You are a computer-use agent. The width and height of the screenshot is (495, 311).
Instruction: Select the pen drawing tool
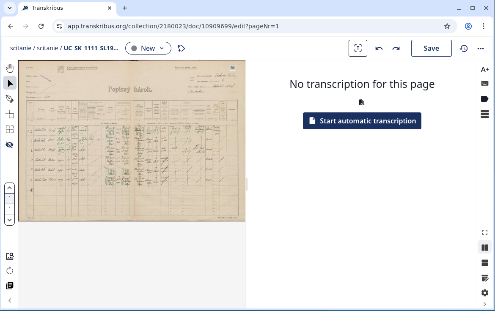(x=10, y=99)
